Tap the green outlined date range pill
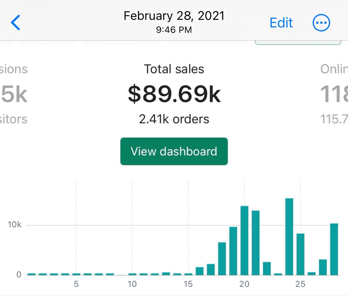348x298 pixels. [x=298, y=43]
